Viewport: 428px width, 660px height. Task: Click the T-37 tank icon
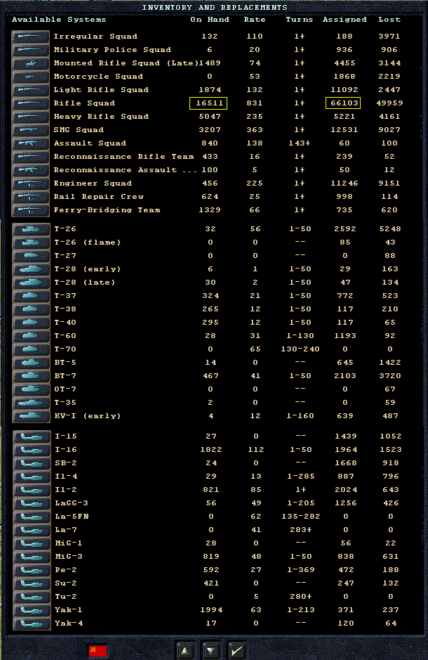[32, 297]
